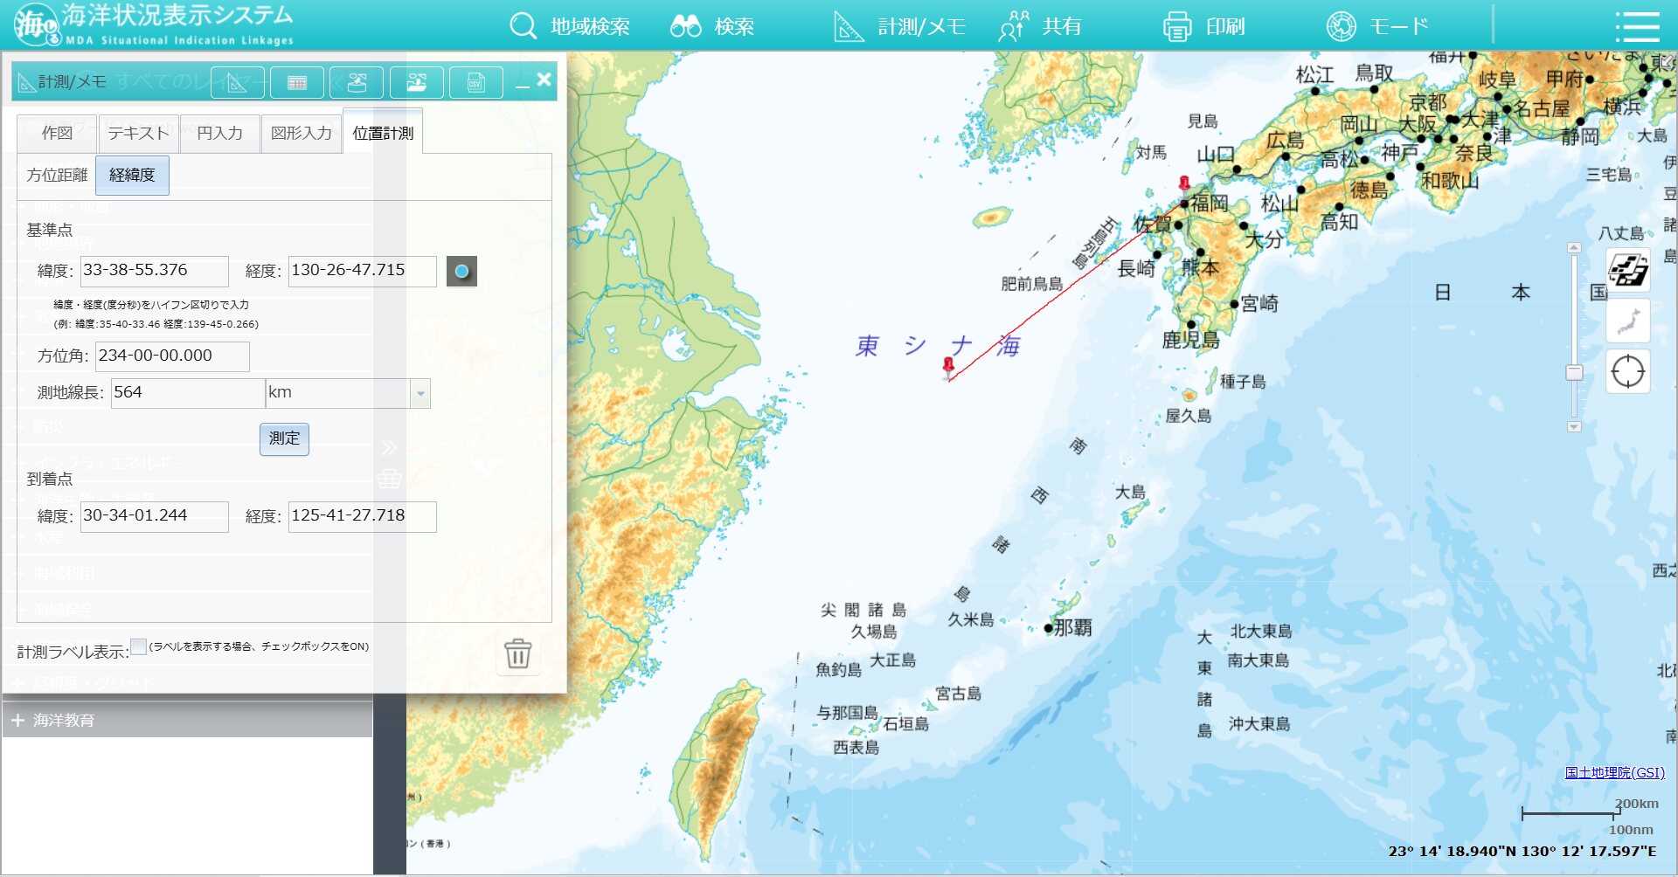
Task: Click the 南大東島 map label
Action: click(x=1258, y=660)
